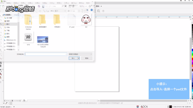Open 文档 in the navigation pane
This screenshot has width=193, height=108.
coord(8,27)
